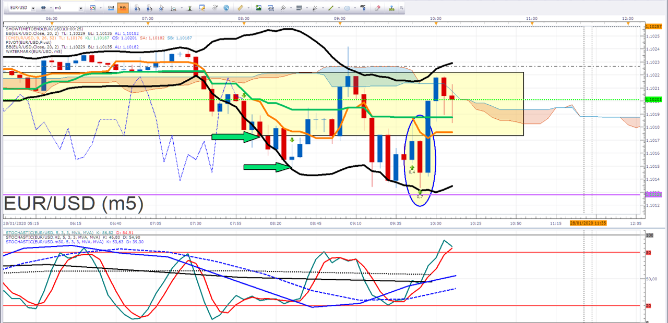Image resolution: width=668 pixels, height=323 pixels.
Task: Select the cursor pointer with plus tool
Action: click(161, 8)
